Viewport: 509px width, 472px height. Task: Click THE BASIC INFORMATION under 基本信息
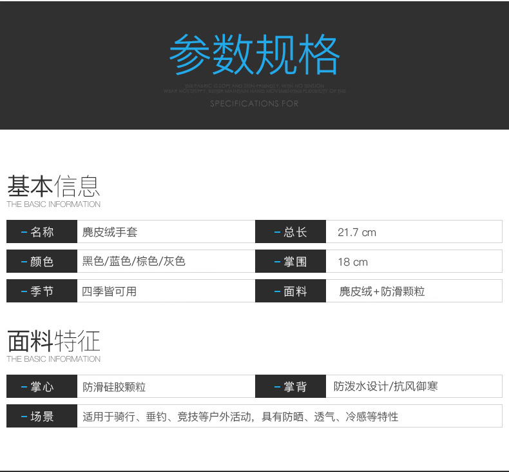click(53, 204)
